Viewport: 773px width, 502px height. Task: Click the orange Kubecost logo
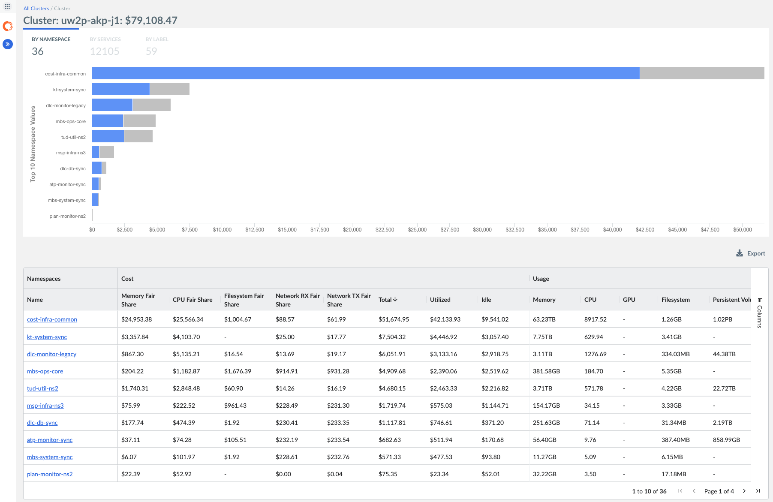click(x=7, y=26)
